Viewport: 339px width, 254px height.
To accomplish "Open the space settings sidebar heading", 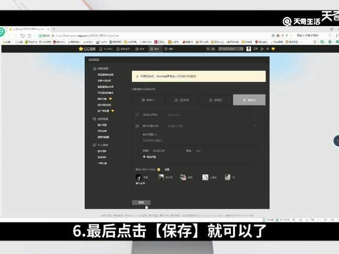I will click(101, 119).
